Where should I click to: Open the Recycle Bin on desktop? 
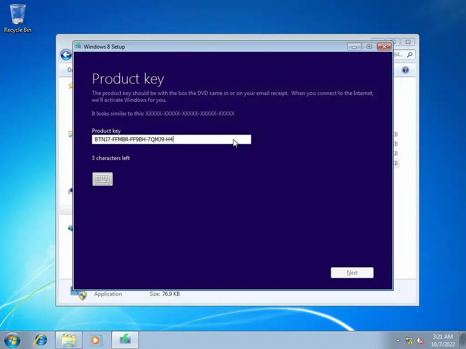18,18
